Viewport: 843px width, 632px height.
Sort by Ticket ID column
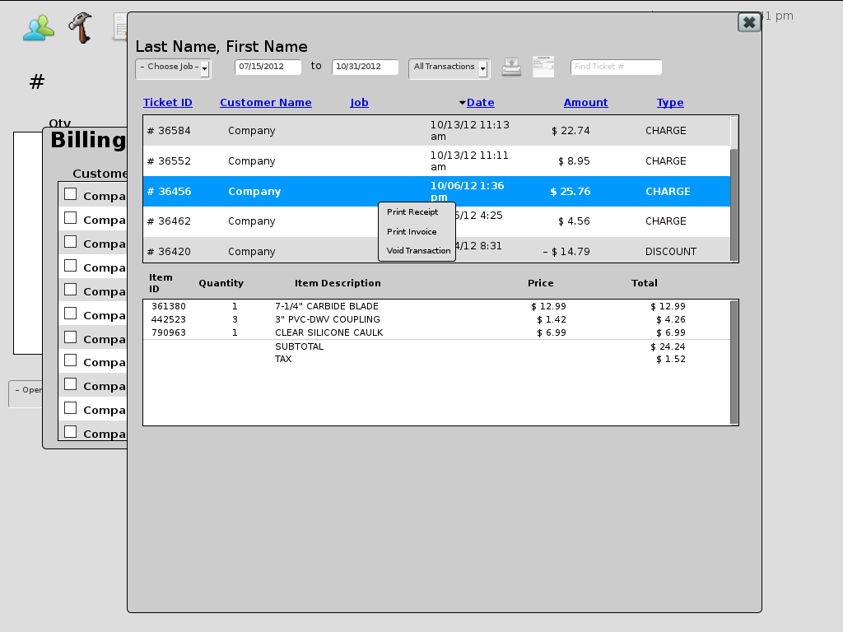pyautogui.click(x=168, y=103)
